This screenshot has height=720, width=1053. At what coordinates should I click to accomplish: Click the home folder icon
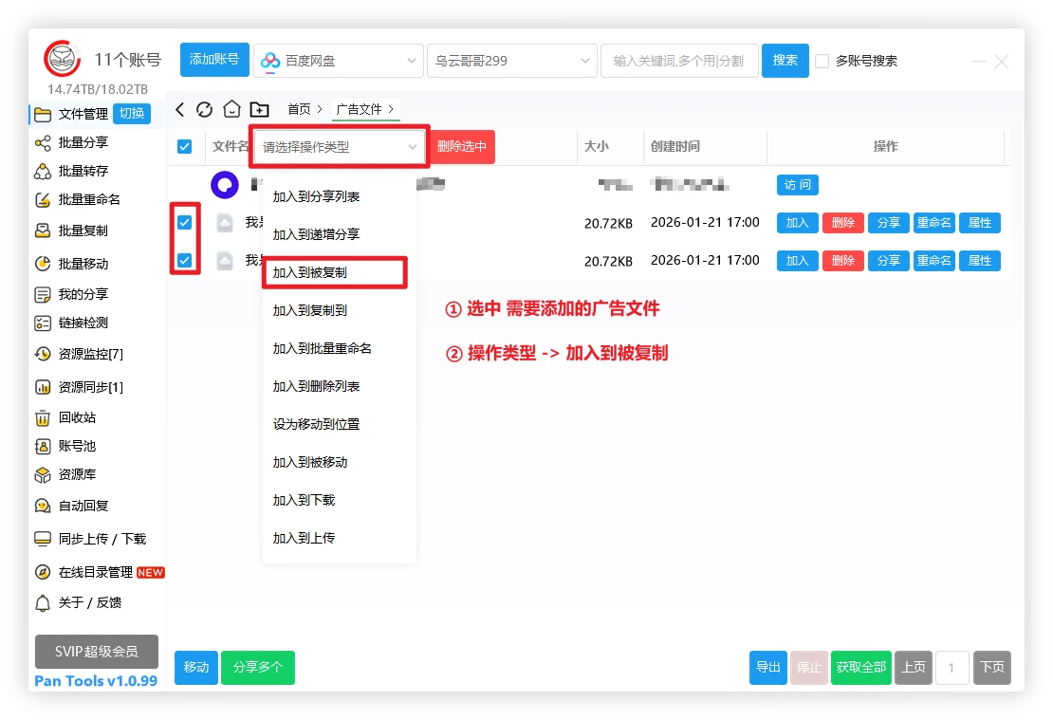click(x=231, y=110)
